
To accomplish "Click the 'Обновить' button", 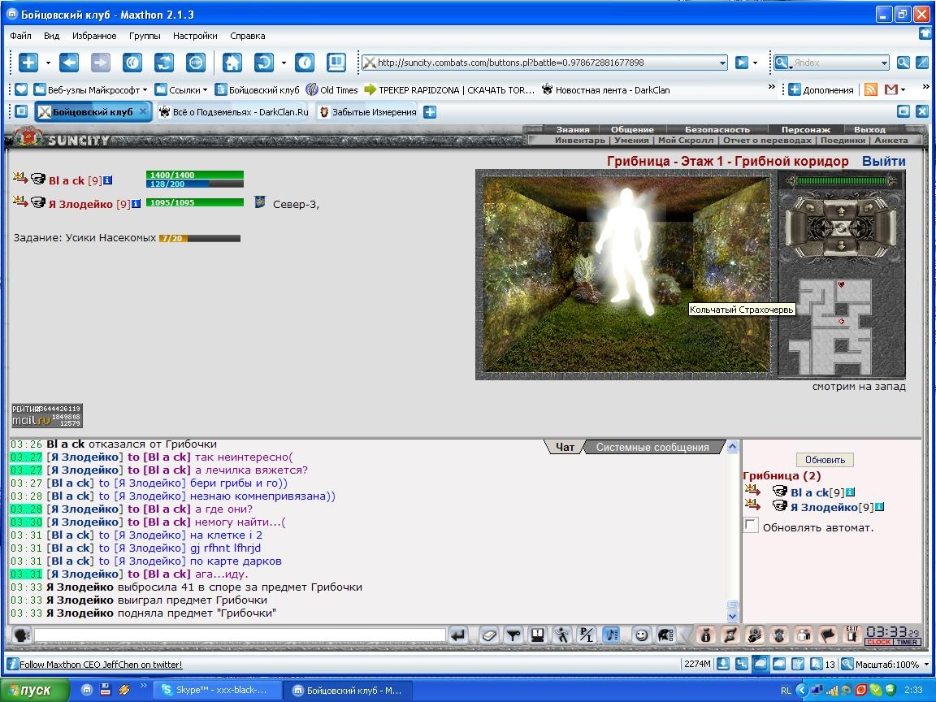I will coord(825,460).
